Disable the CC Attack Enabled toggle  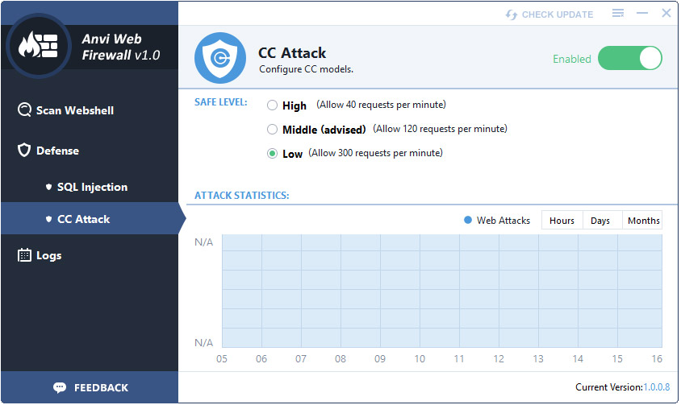coord(630,58)
